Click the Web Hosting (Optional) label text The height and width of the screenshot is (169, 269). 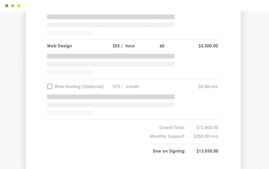(79, 86)
